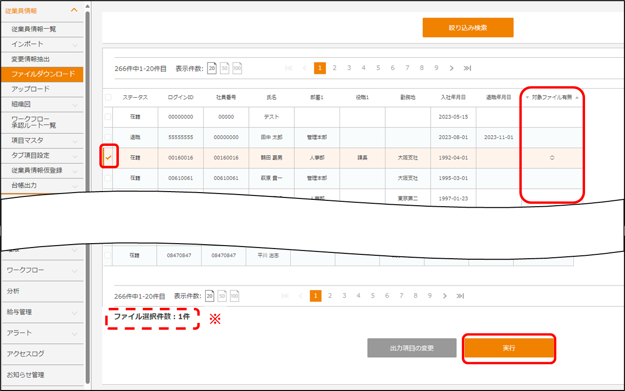The image size is (625, 391).
Task: Jump to last page arrow in bottom pager
Action: [x=460, y=296]
